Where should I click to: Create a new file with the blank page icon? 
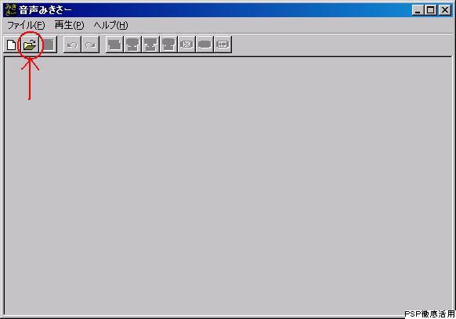[12, 45]
